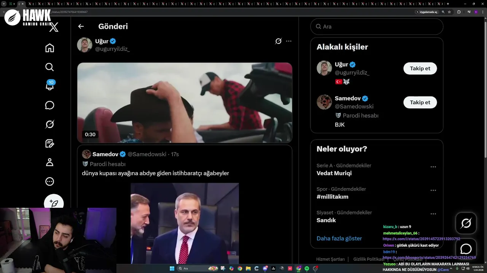Click Samedov's name in the quoted post
487x273 pixels.
tap(105, 154)
